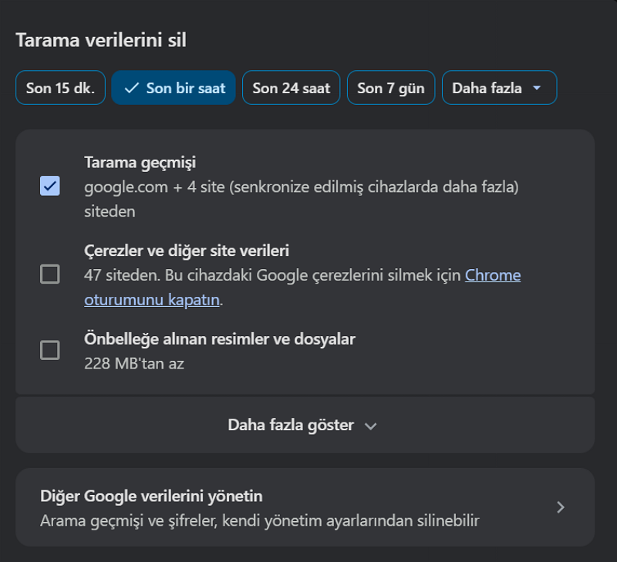Open the Daha fazla time range dropdown

[499, 87]
